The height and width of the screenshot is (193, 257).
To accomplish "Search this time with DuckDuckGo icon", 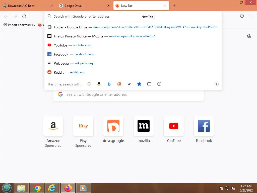I will [119, 84].
